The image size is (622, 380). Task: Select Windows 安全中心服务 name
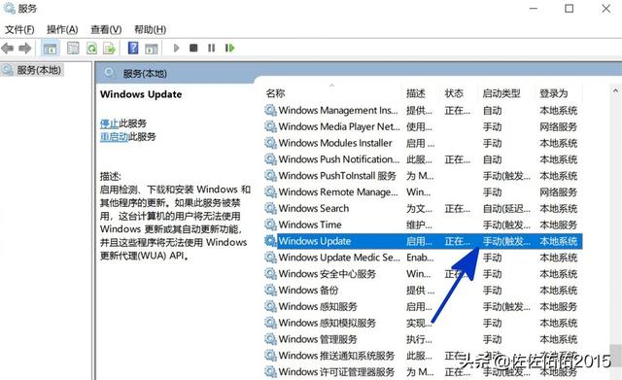click(328, 274)
